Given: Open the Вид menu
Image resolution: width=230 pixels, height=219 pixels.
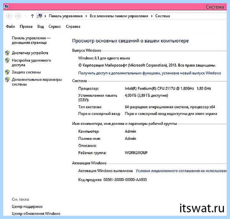Looking at the screenshot, I should point(41,26).
